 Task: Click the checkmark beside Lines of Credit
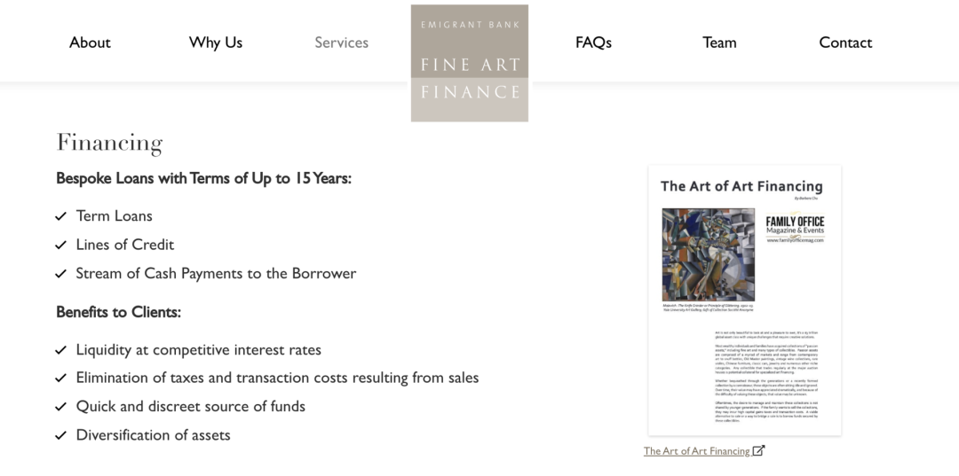point(61,245)
